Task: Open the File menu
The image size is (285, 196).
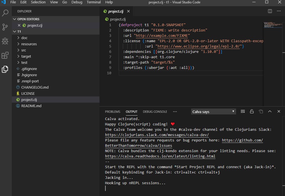Action: click(13, 2)
